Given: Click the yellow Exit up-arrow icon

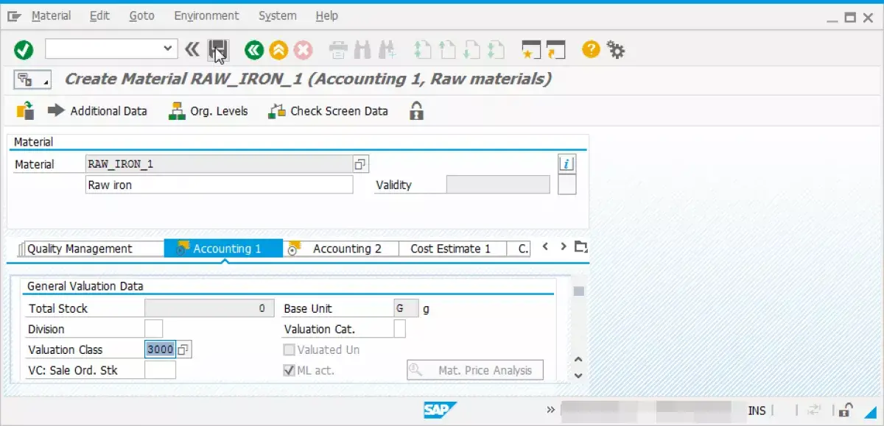Looking at the screenshot, I should [x=278, y=50].
